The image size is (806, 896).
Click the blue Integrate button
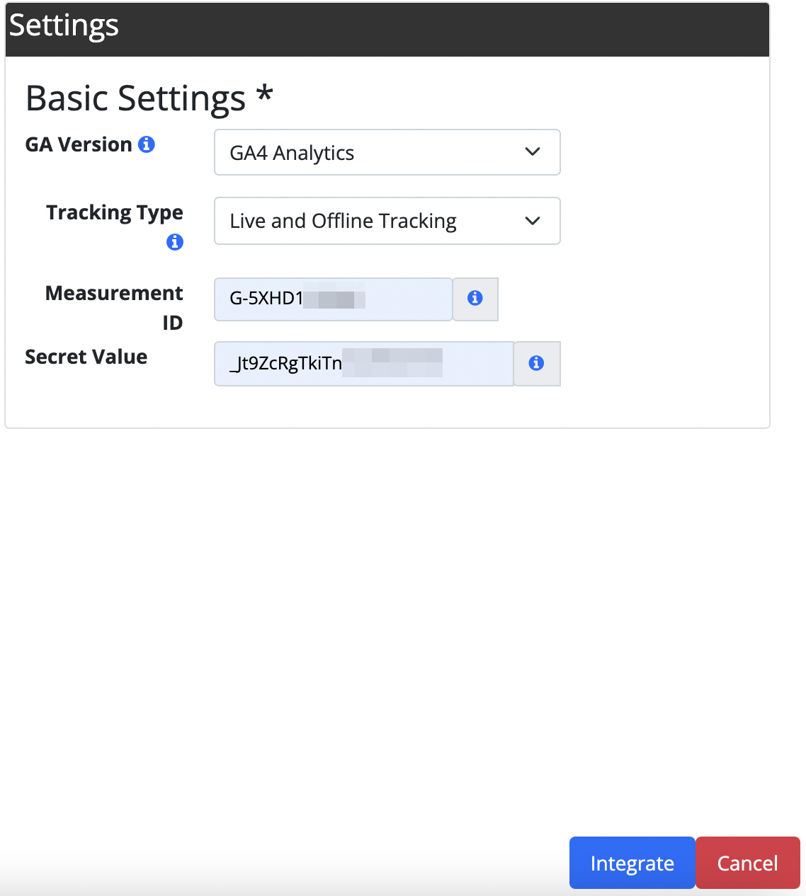tap(632, 863)
